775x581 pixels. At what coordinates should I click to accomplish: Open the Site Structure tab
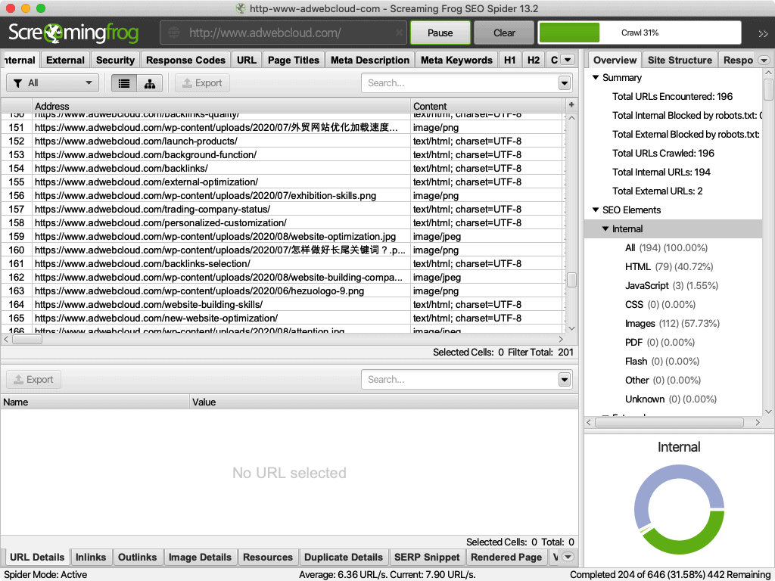tap(680, 60)
